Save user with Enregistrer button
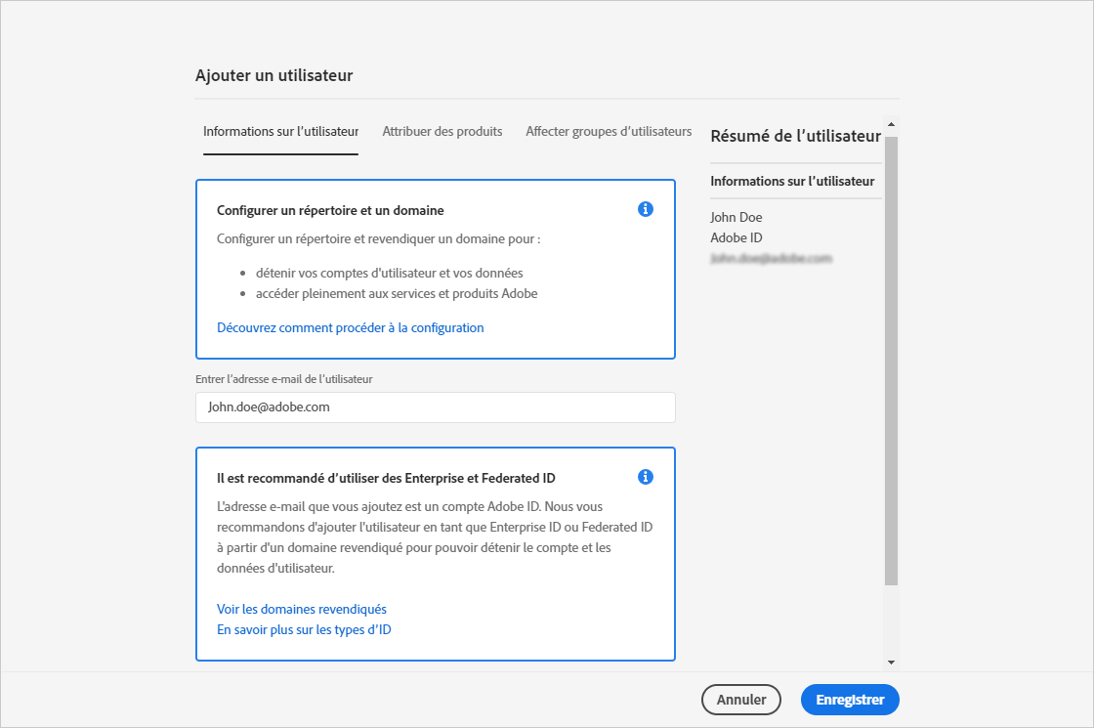 tap(850, 700)
